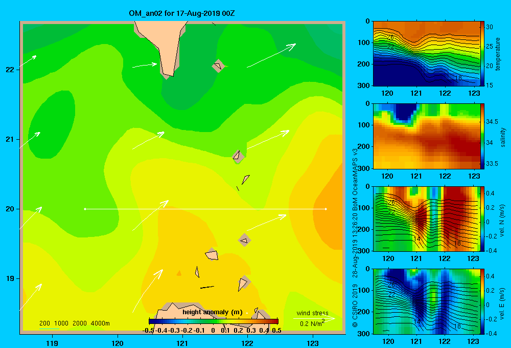Click the '33.5' tick on salinity scale
Image resolution: width=511 pixels, height=348 pixels.
click(x=492, y=164)
